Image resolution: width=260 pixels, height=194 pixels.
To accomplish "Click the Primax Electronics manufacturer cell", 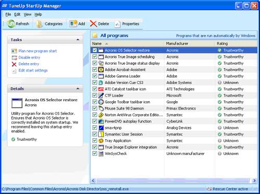I will 181,108.
